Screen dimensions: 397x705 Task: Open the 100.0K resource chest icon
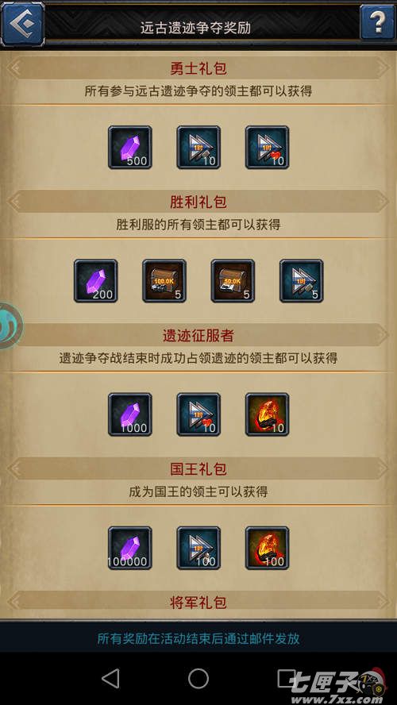(x=164, y=281)
